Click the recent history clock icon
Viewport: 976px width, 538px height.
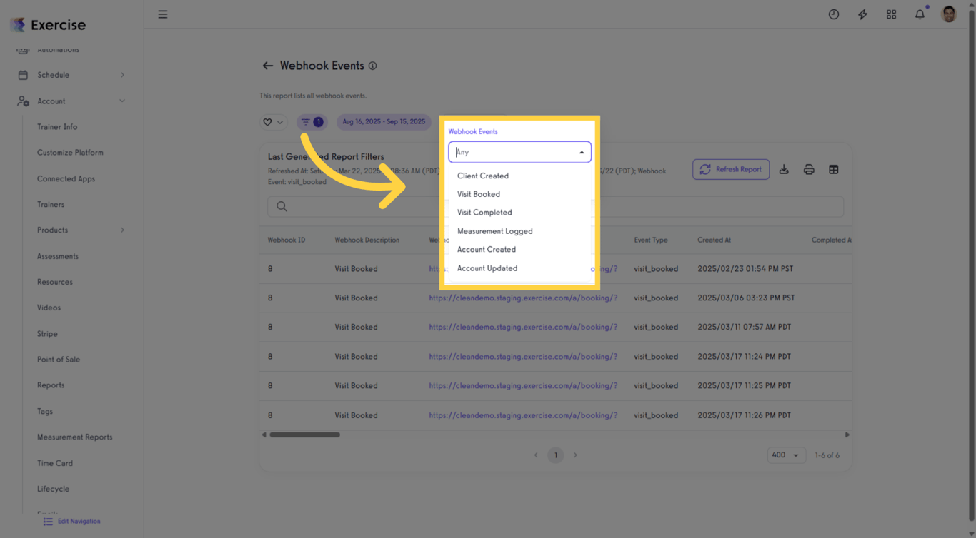834,14
